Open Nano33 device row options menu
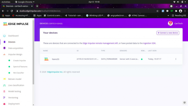Image resolution: width=188 pixels, height=106 pixels. [x=176, y=59]
